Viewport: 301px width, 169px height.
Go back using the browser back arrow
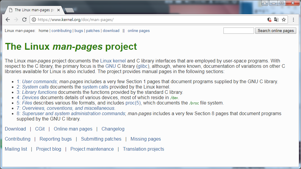pyautogui.click(x=8, y=20)
